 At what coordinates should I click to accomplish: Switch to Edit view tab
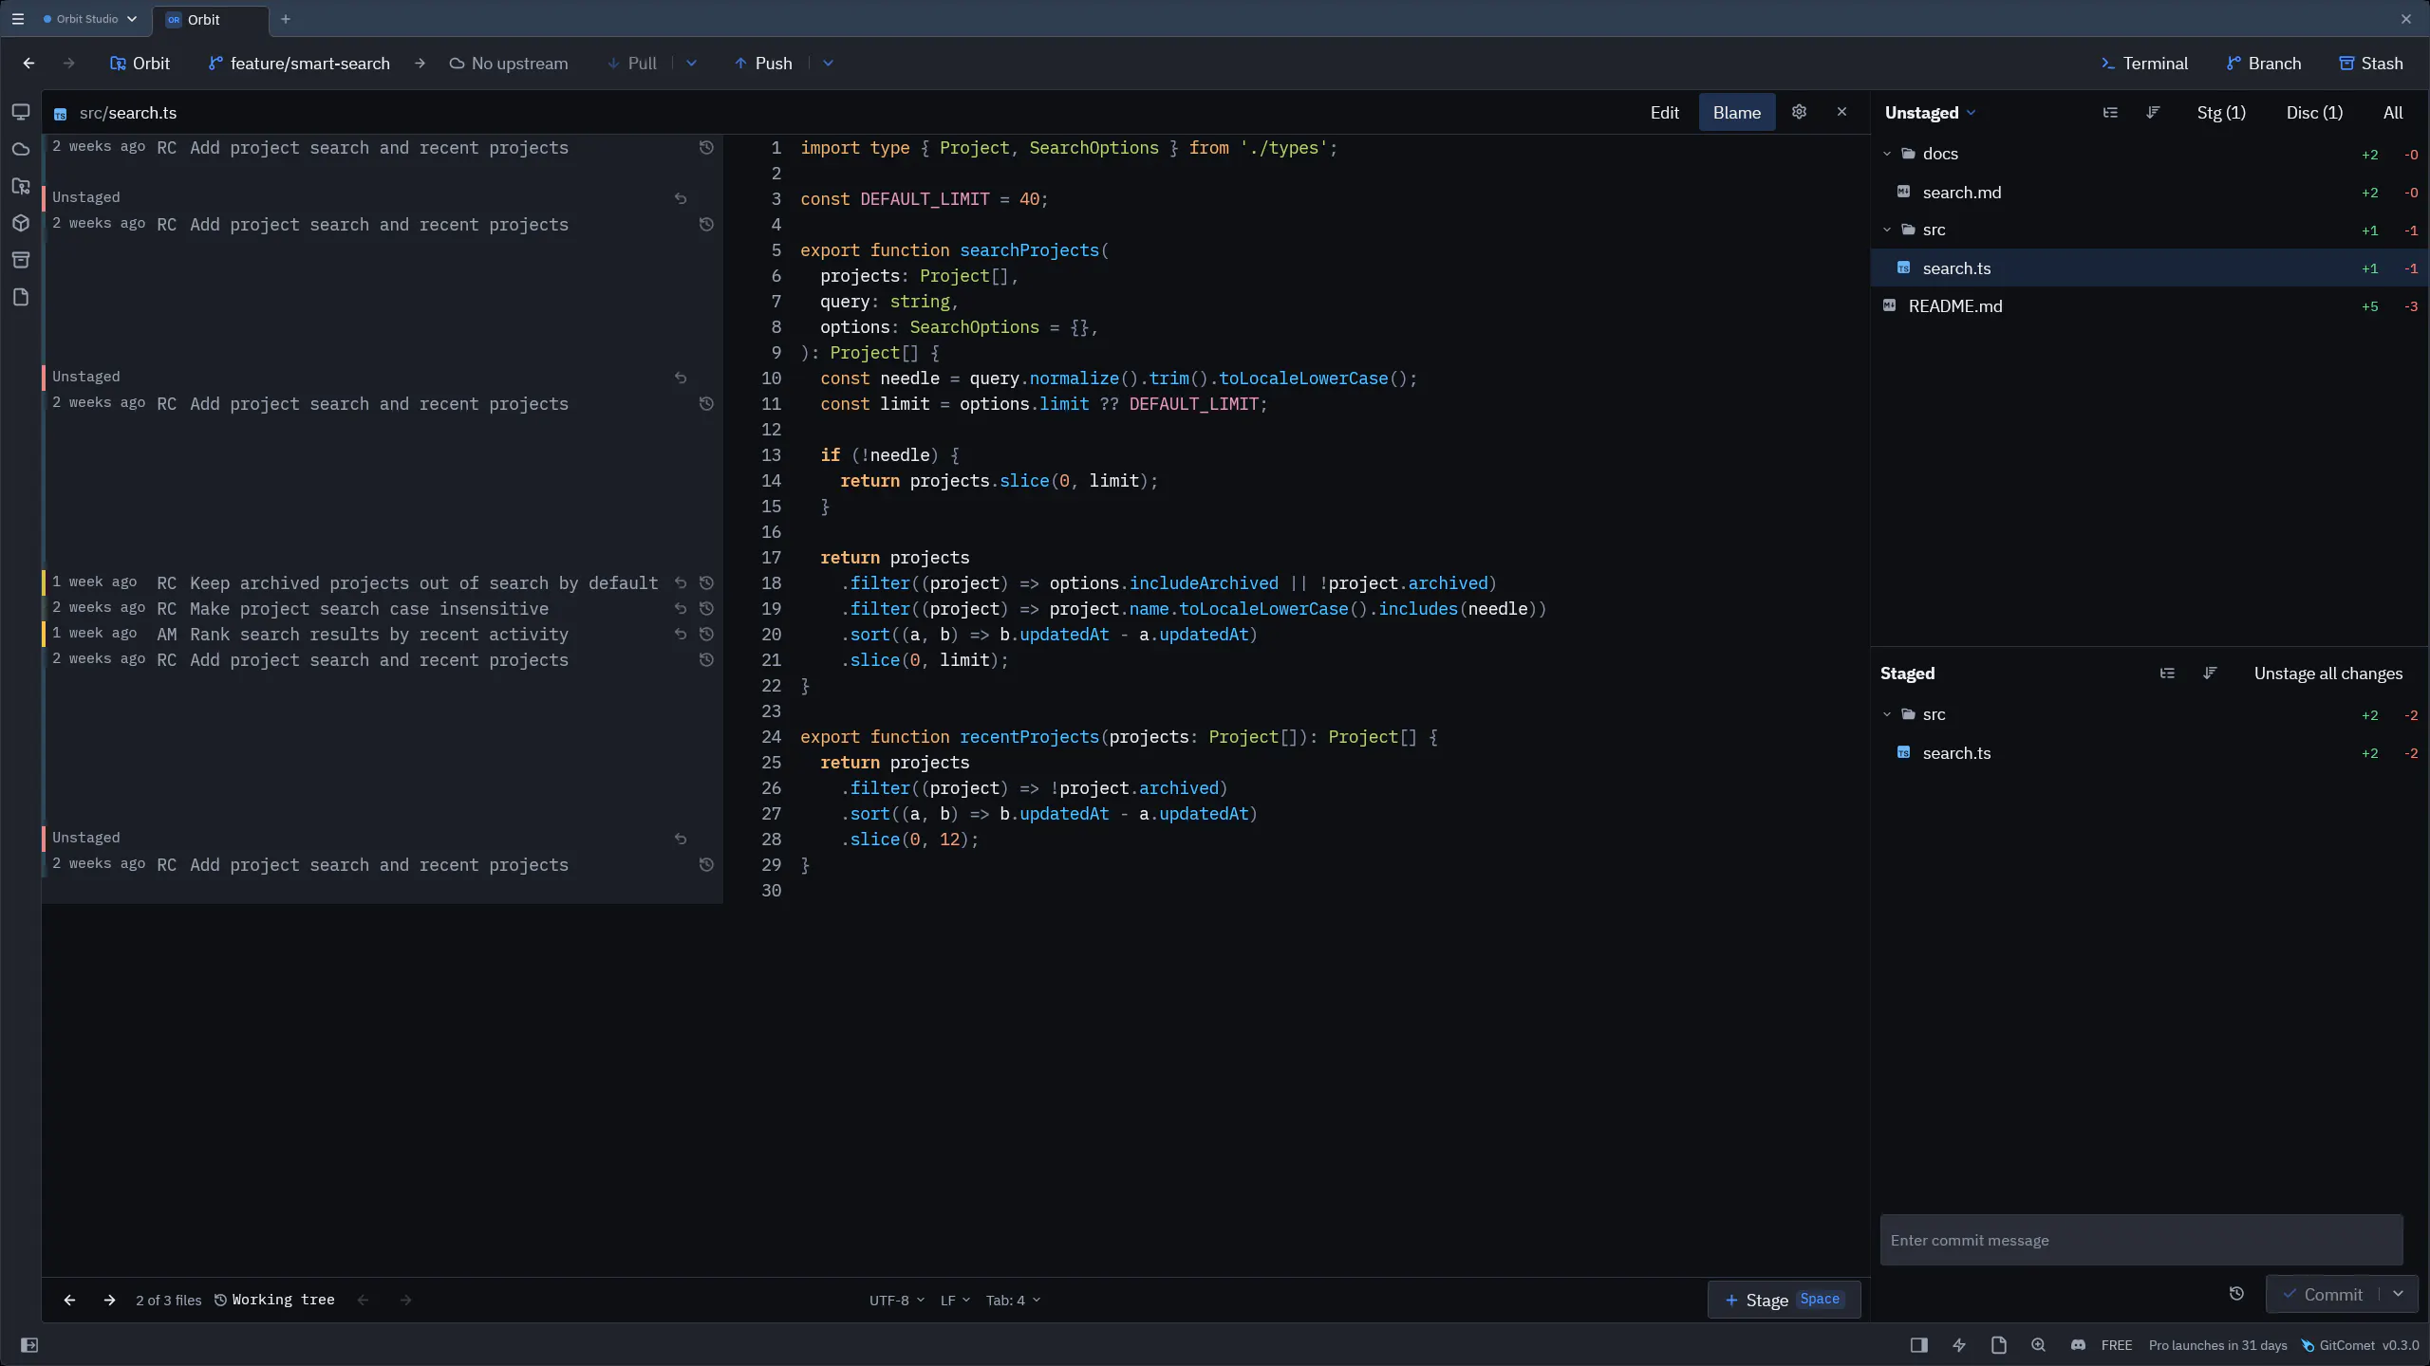[x=1665, y=113]
